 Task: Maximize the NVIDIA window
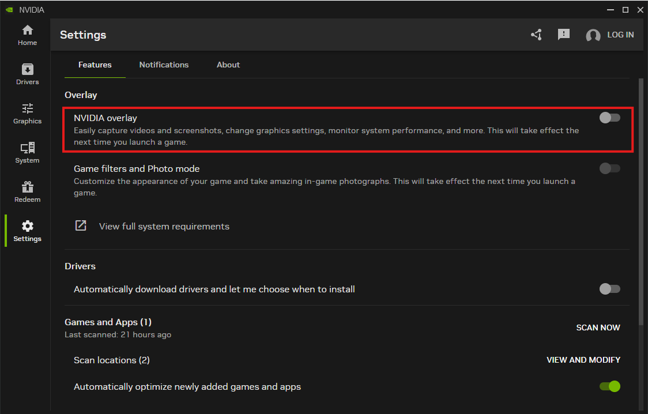point(626,9)
